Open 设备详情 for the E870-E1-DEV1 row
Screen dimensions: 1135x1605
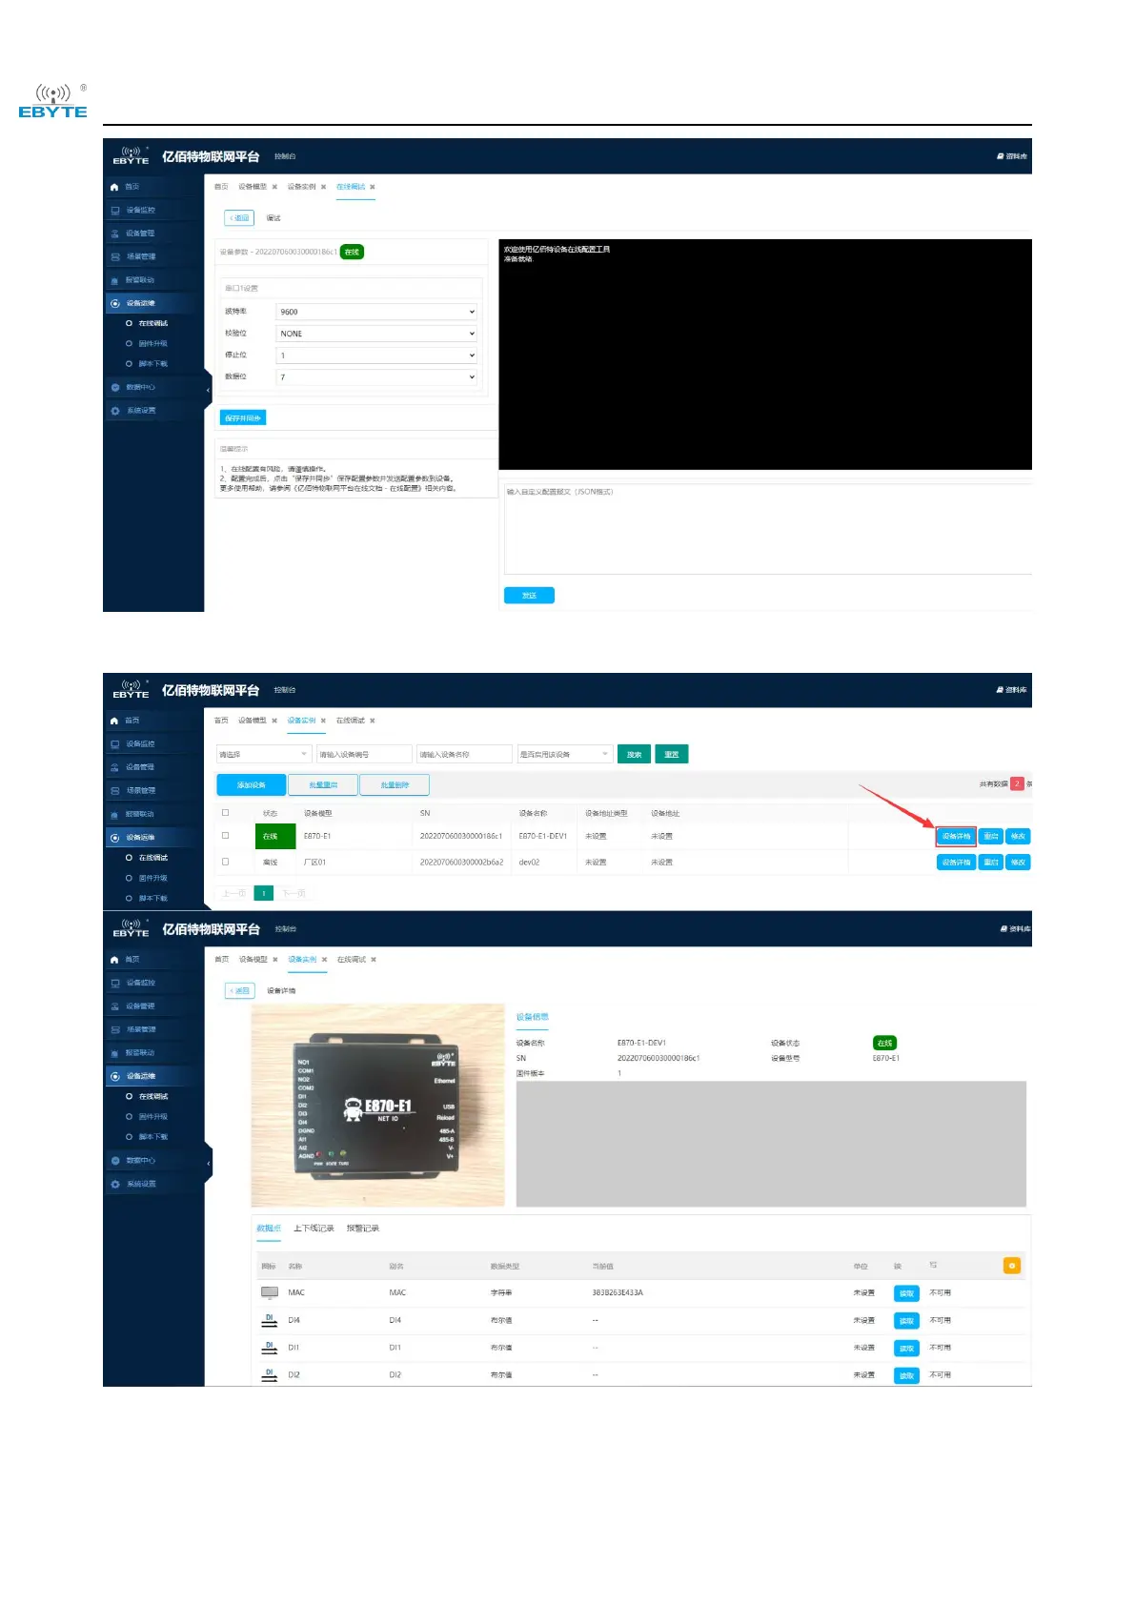tap(956, 837)
